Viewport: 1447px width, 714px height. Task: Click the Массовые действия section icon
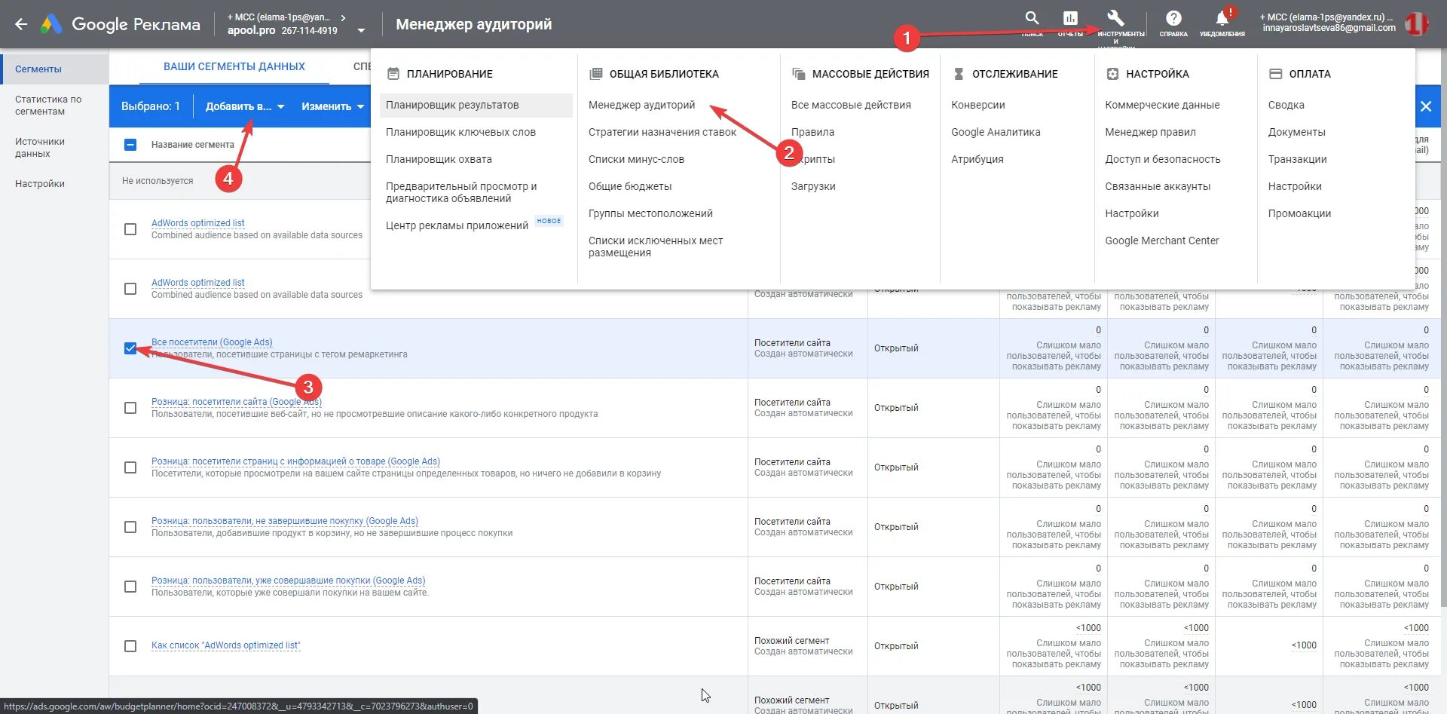799,74
